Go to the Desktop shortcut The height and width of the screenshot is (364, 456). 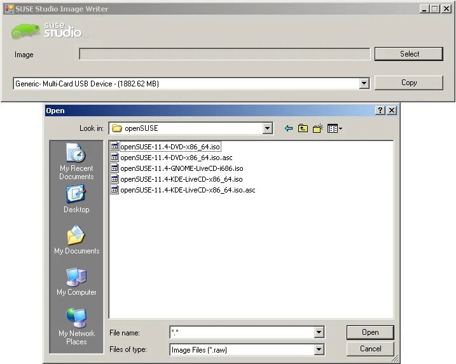point(76,199)
